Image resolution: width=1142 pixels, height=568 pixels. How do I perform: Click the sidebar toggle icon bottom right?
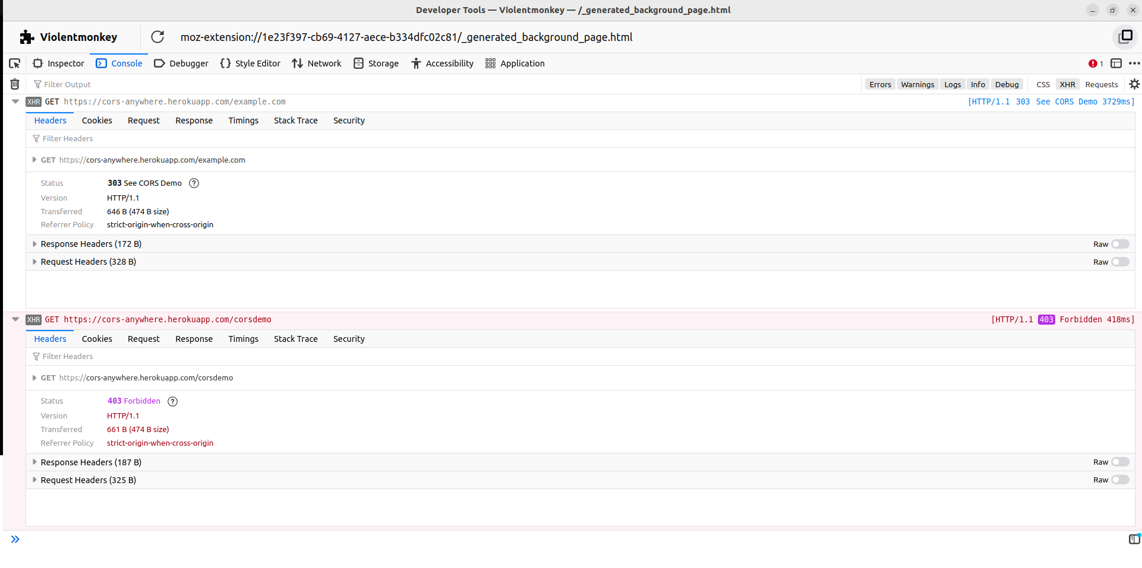pos(1134,539)
